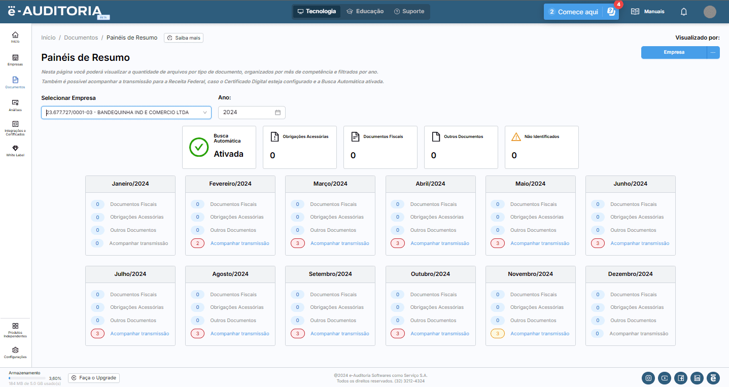
Task: Switch to the Suporte tab
Action: pyautogui.click(x=409, y=11)
